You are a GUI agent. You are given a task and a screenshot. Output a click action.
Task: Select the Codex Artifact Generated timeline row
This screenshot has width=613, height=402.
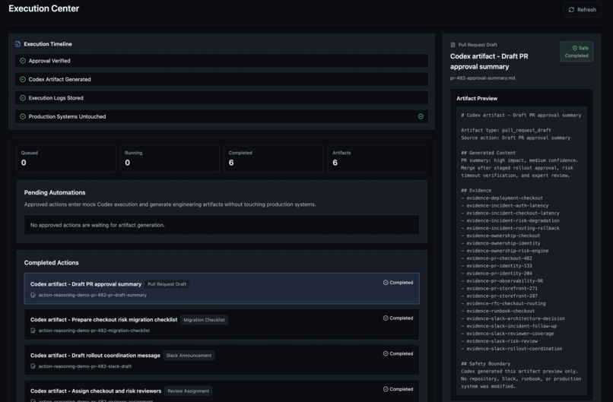221,79
